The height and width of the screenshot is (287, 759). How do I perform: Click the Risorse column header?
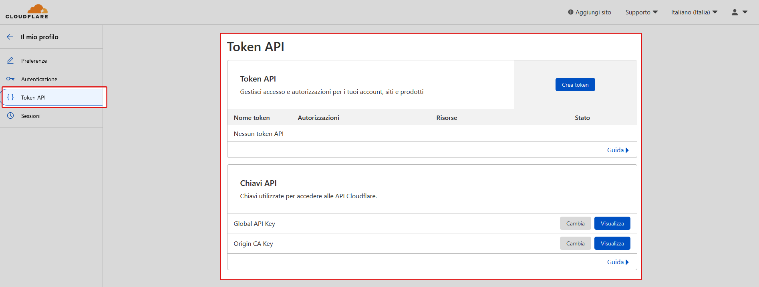pyautogui.click(x=447, y=118)
